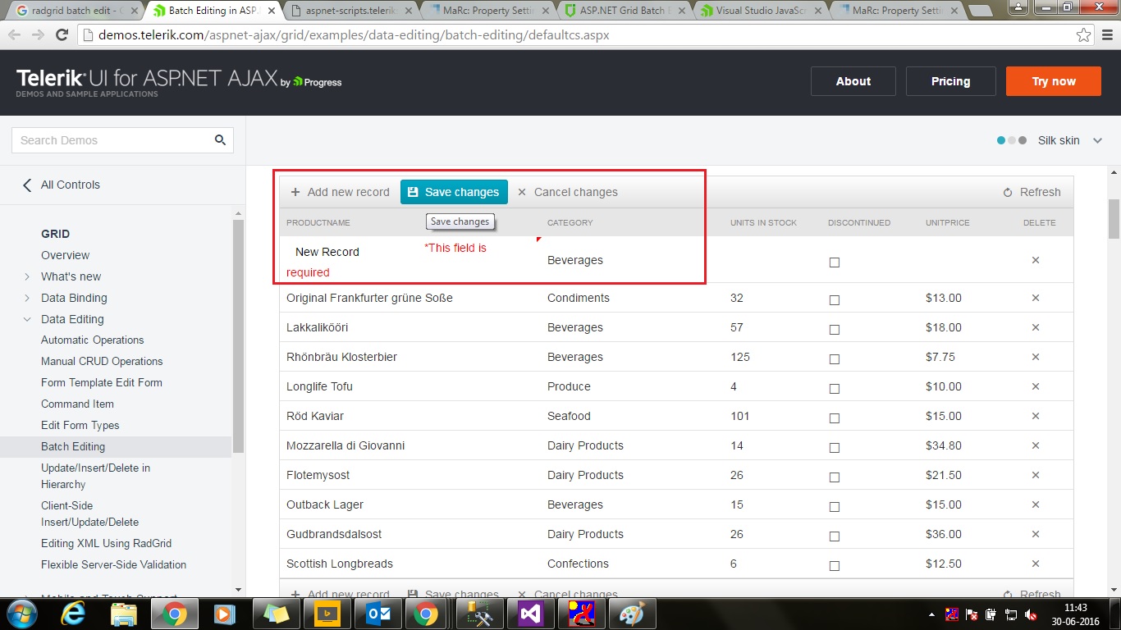
Task: Delete the Rhönbräu Klosterbier row
Action: click(x=1036, y=357)
